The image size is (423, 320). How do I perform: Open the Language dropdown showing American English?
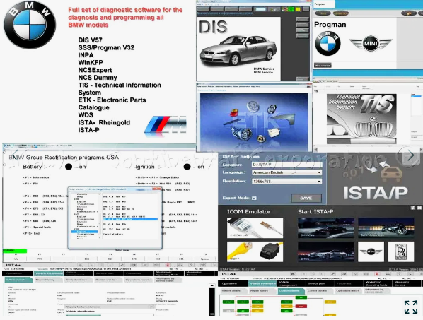286,172
